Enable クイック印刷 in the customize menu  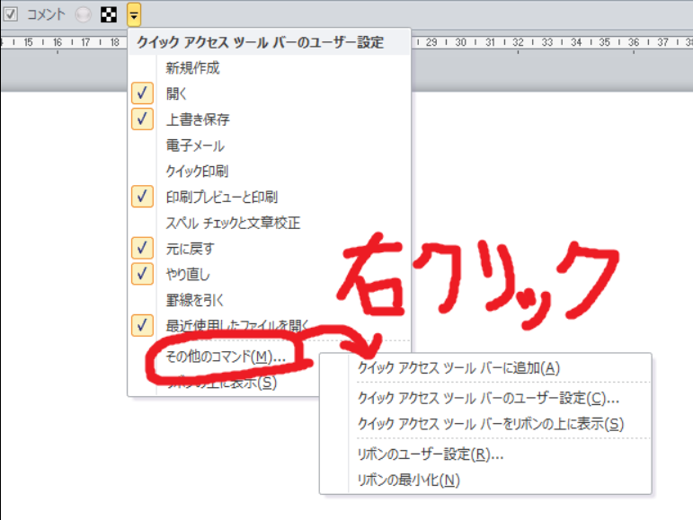pyautogui.click(x=197, y=170)
